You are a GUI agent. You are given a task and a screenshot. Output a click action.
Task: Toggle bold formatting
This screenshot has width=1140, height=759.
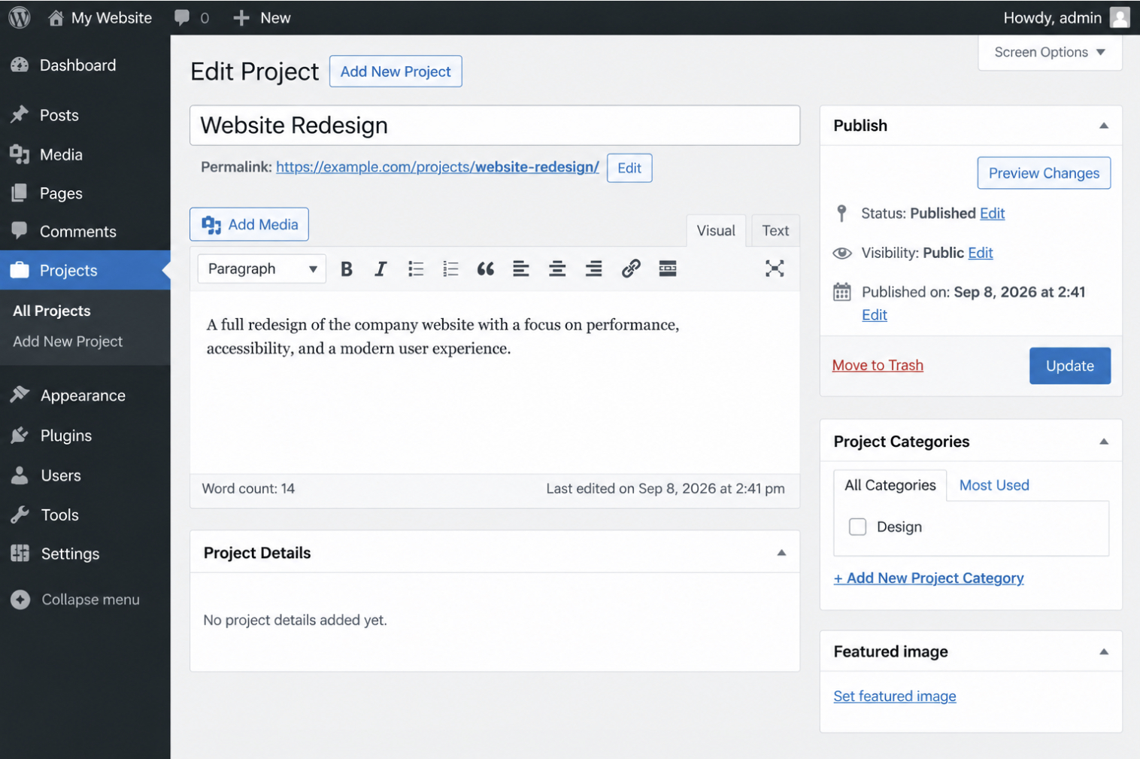(346, 269)
